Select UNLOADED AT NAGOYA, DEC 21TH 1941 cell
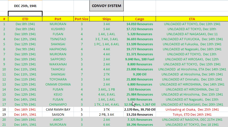This screenshot has width=228, height=127. 192,119
